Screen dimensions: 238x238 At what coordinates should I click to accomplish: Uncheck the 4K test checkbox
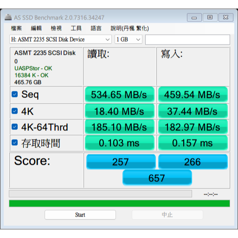pyautogui.click(x=15, y=111)
